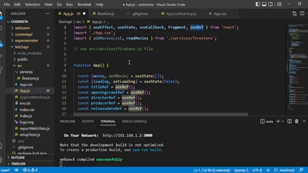Expand the public folder
Viewport: 308px width, 173px height.
[23, 59]
